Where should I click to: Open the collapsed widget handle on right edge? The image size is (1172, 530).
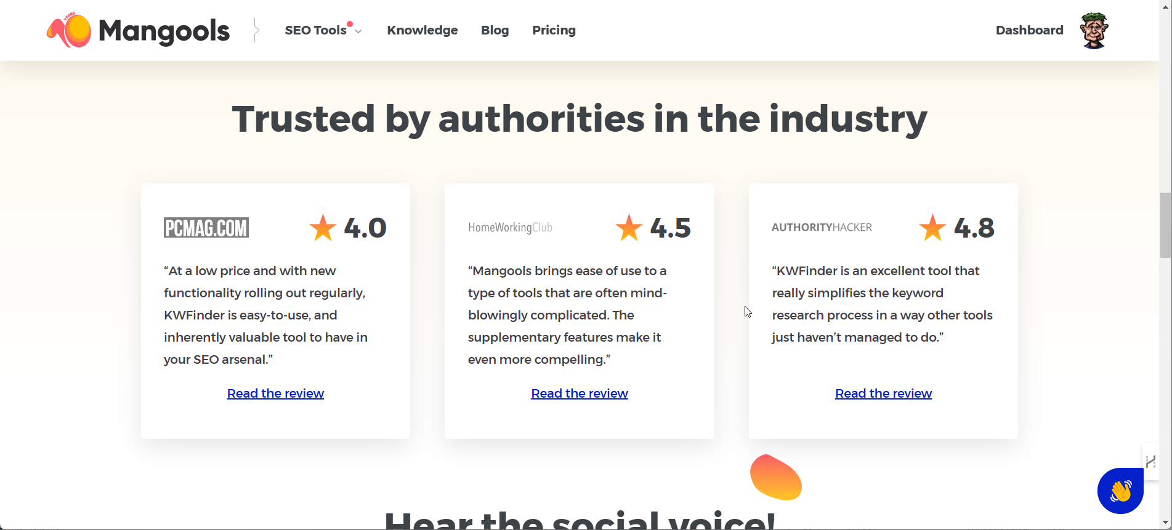tap(1150, 460)
